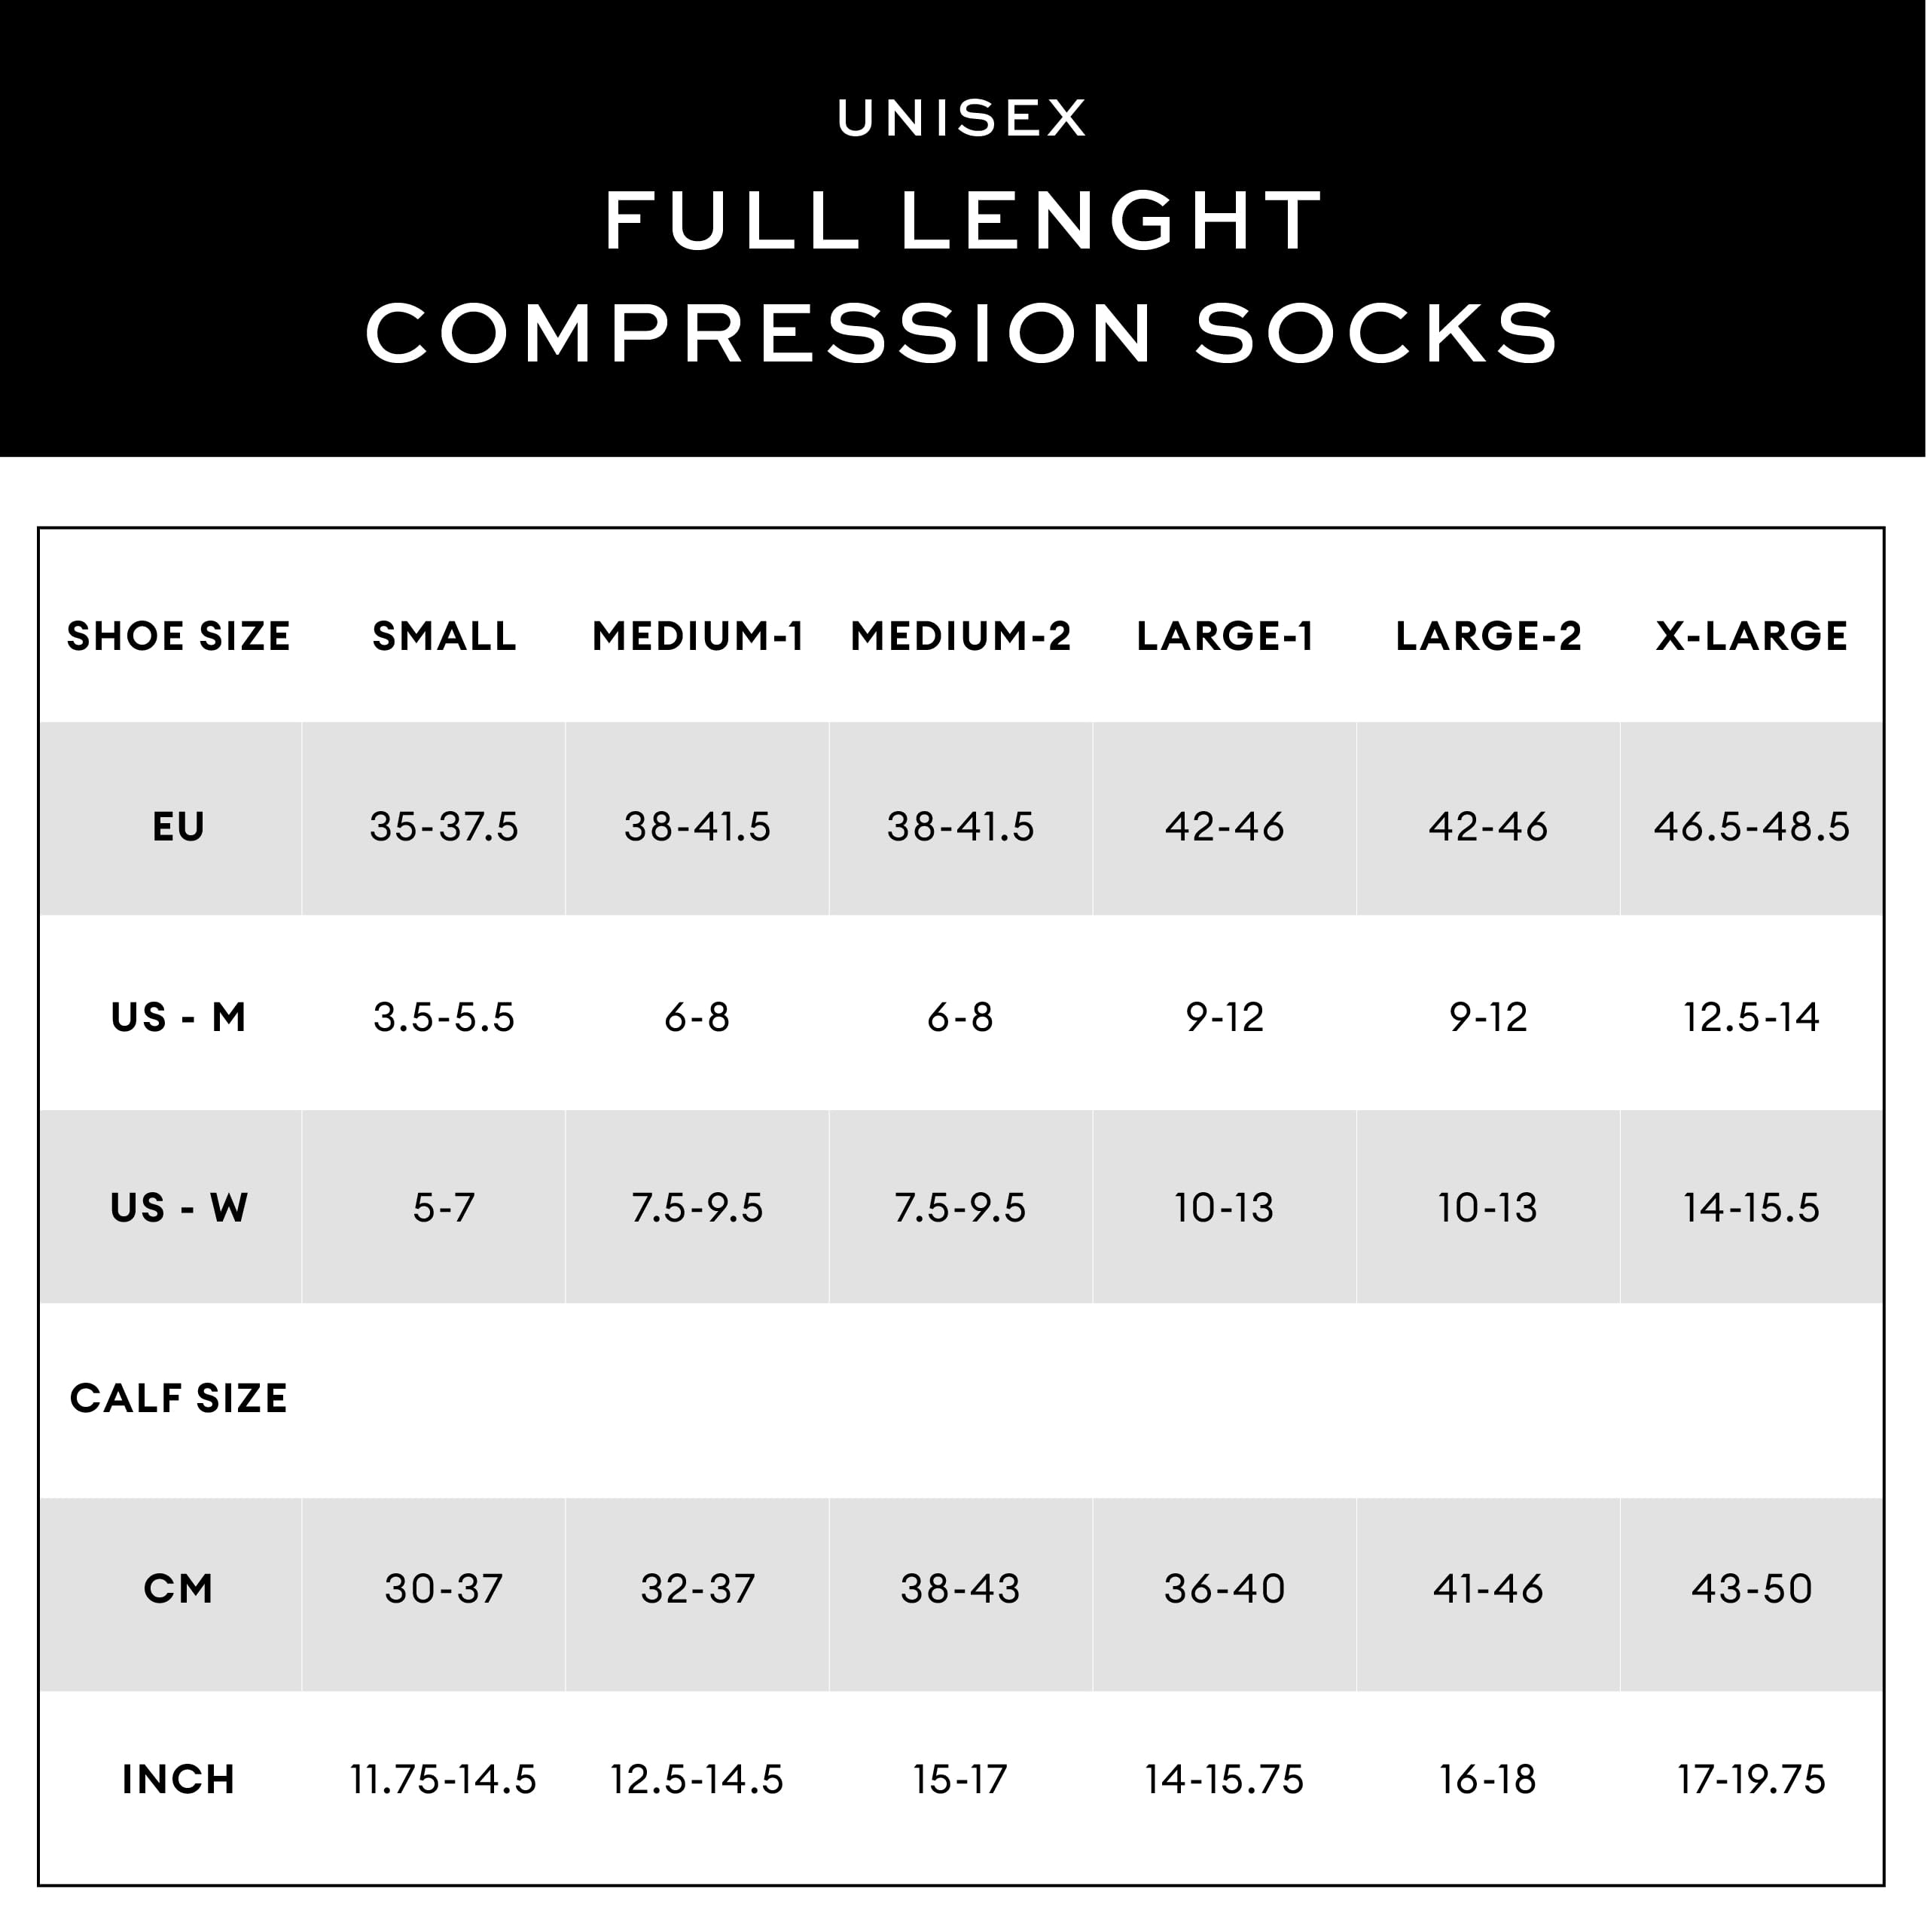The height and width of the screenshot is (1928, 1928).
Task: Select the MEDIUM-1 column header
Action: 697,636
